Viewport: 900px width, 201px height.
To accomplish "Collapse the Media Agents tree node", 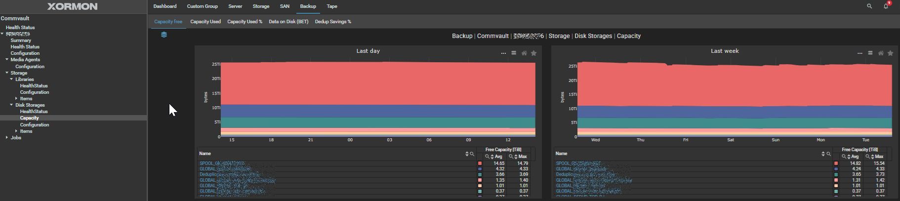I will [7, 60].
